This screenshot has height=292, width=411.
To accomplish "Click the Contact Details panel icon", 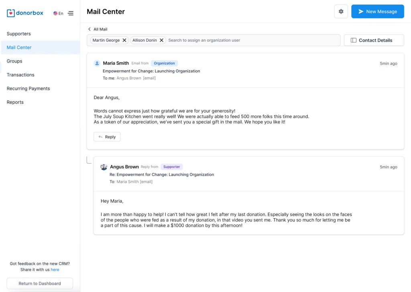I will click(354, 40).
